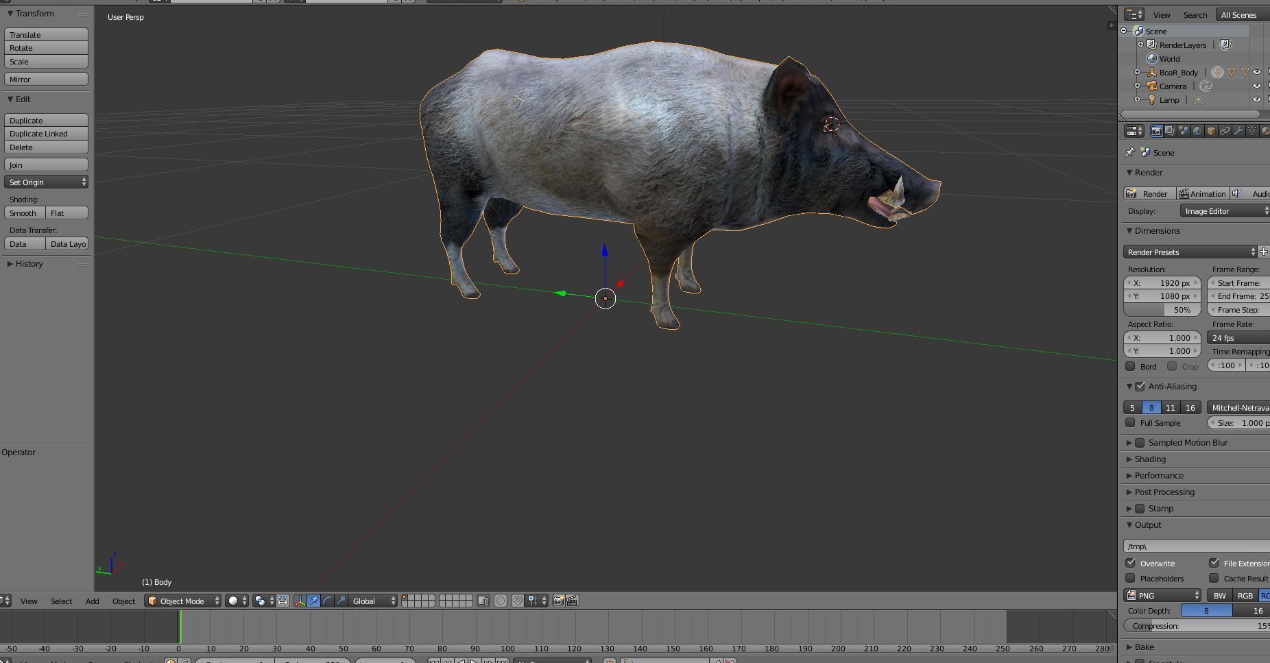The height and width of the screenshot is (663, 1270).
Task: Open the Constraints properties chain tab
Action: pos(1225,131)
